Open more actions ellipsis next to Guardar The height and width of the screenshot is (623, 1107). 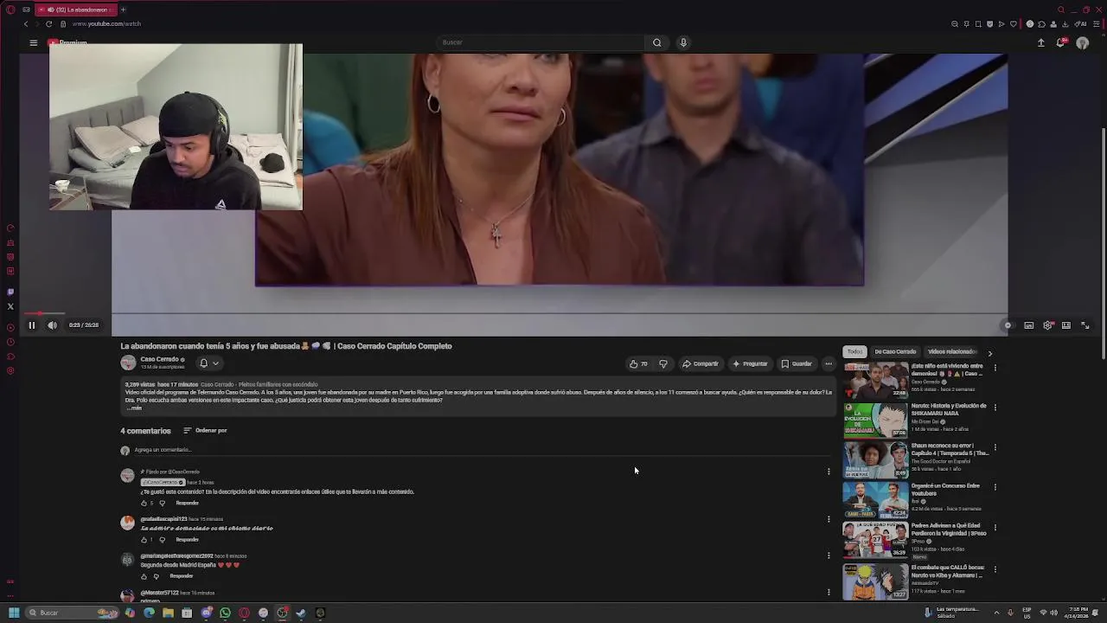click(829, 364)
